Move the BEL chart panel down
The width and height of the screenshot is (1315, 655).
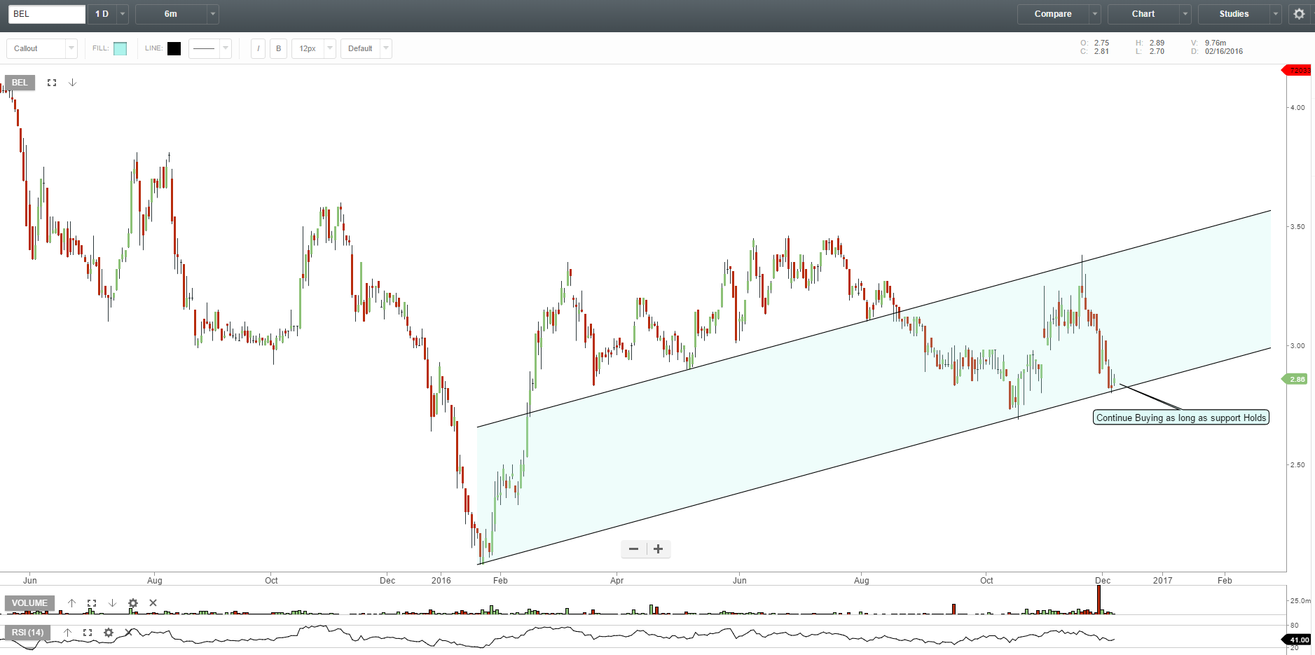pyautogui.click(x=73, y=82)
